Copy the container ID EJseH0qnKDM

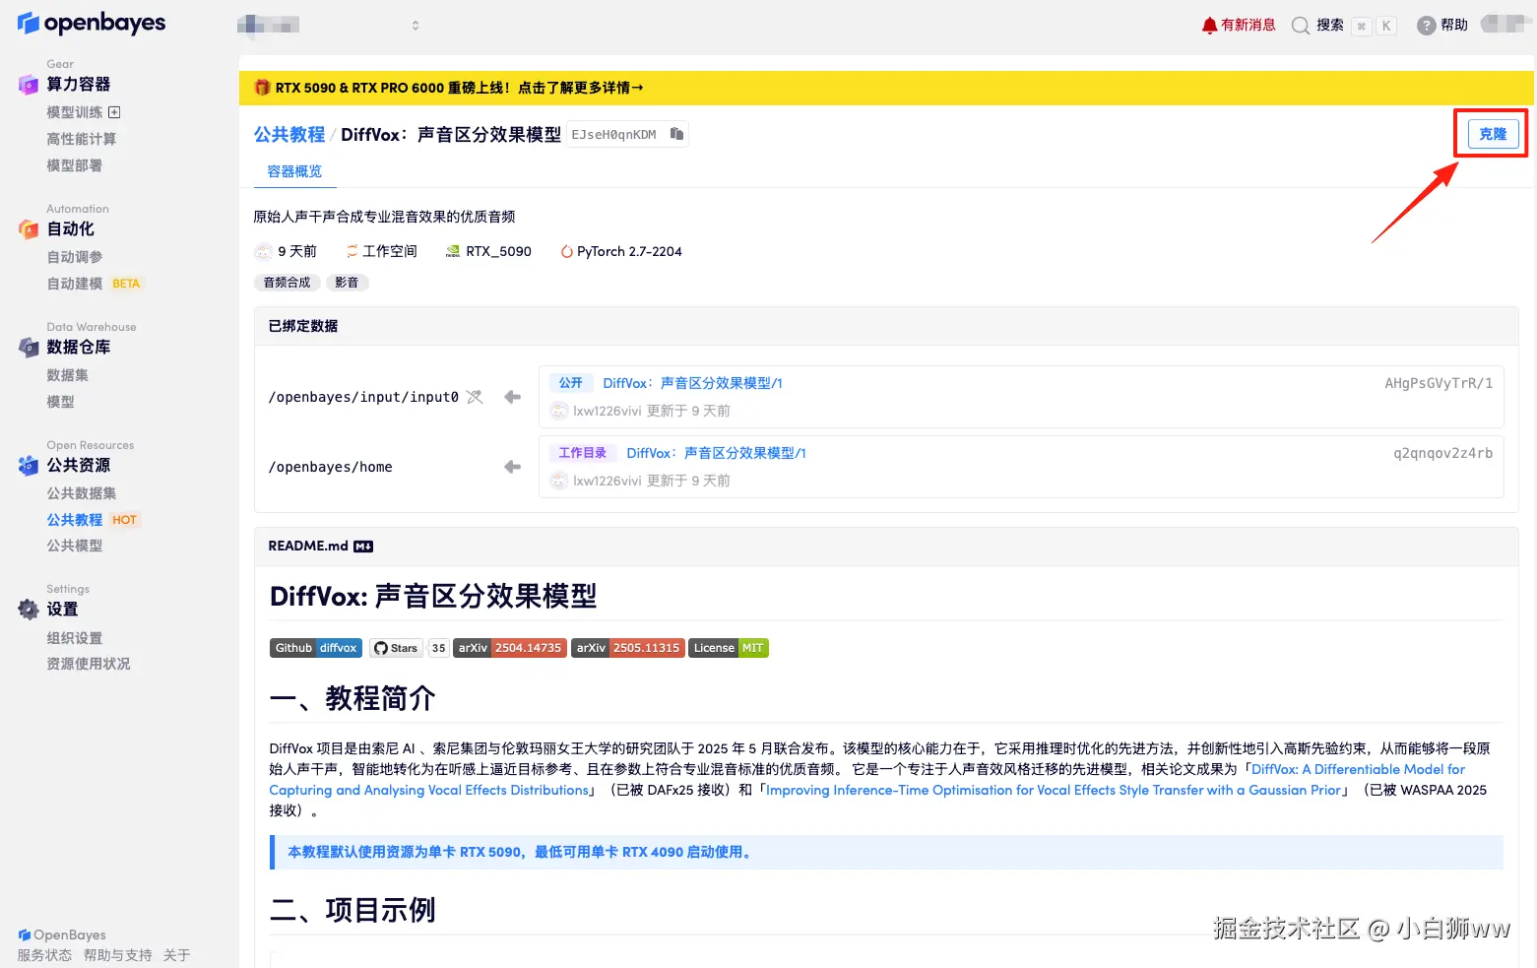[x=676, y=134]
